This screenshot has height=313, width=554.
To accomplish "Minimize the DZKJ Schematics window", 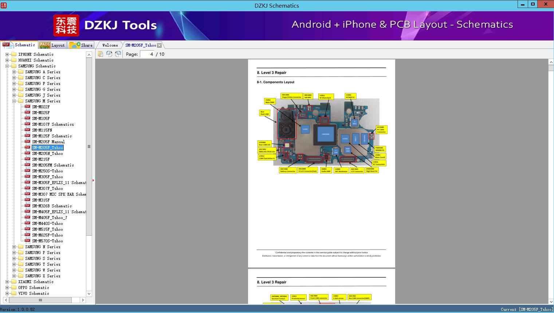I will coord(522,4).
